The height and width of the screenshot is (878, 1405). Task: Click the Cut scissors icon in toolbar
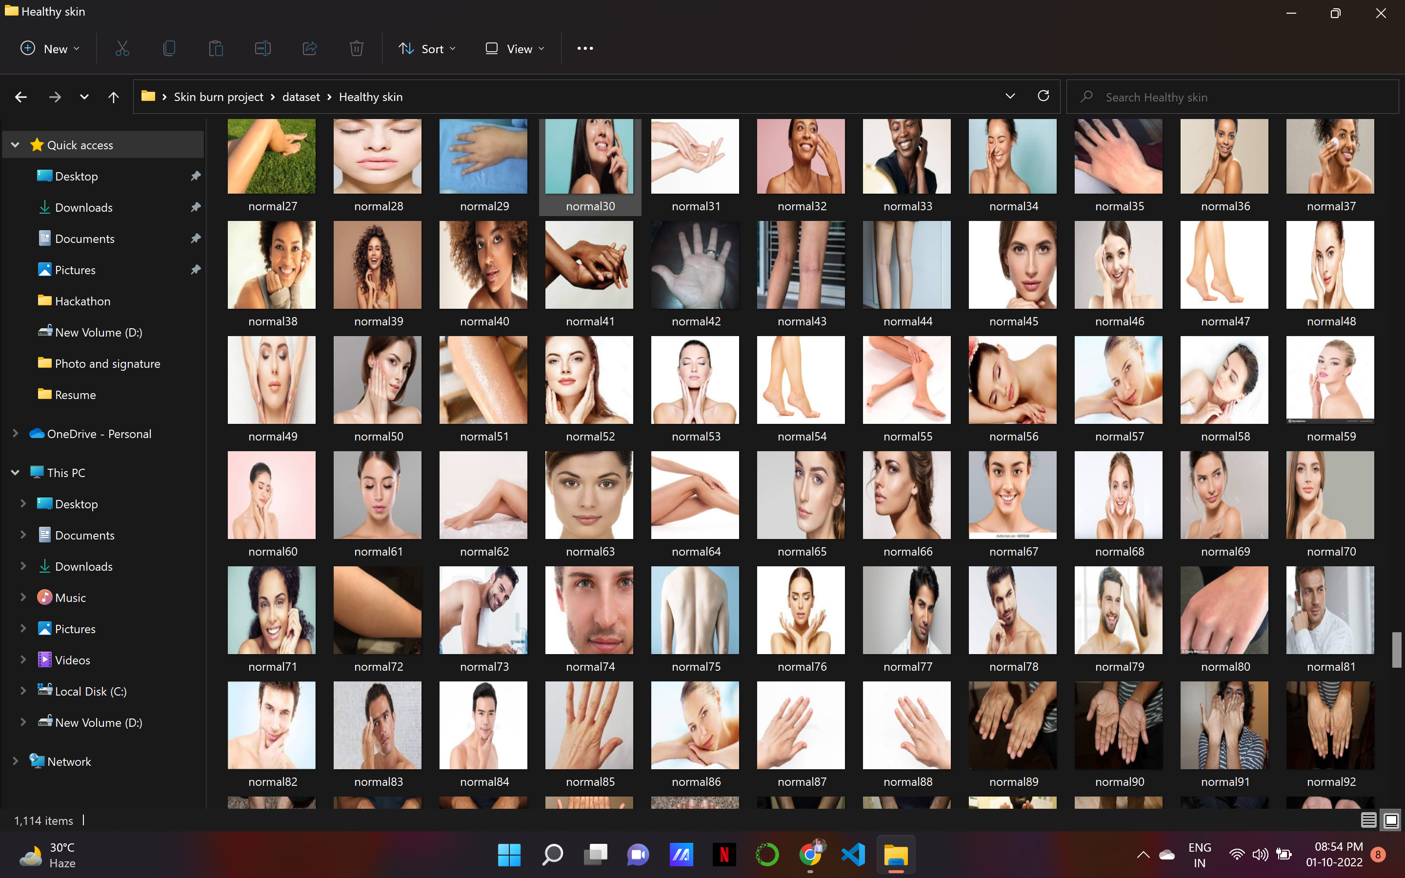122,48
